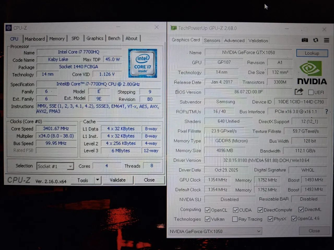Click the Bus Interface question mark icon
334x250 pixels.
(x=326, y=111)
